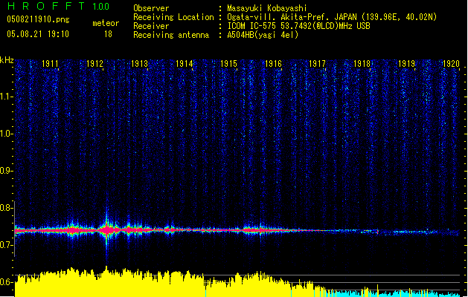Viewport: 468px width, 297px height.
Task: Click the 0.7 kHz axis label
Action: click(x=6, y=245)
